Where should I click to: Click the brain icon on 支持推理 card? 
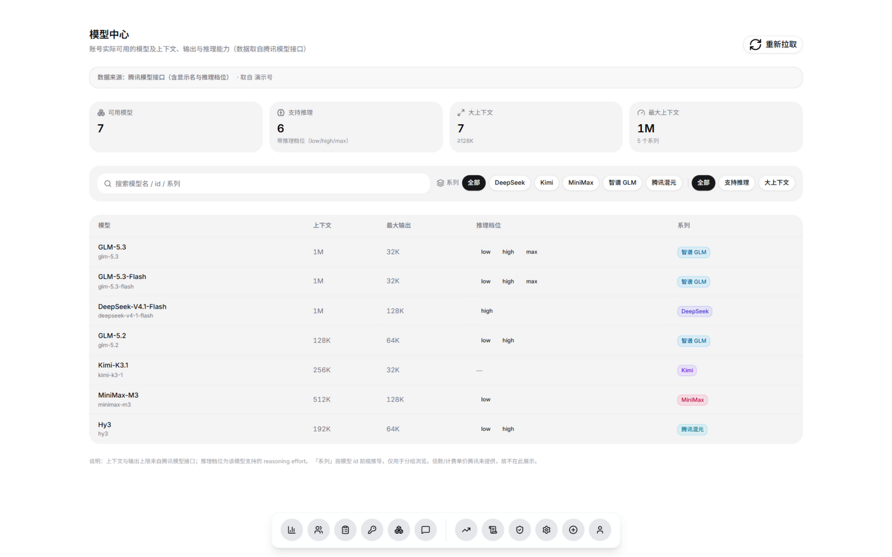point(281,113)
